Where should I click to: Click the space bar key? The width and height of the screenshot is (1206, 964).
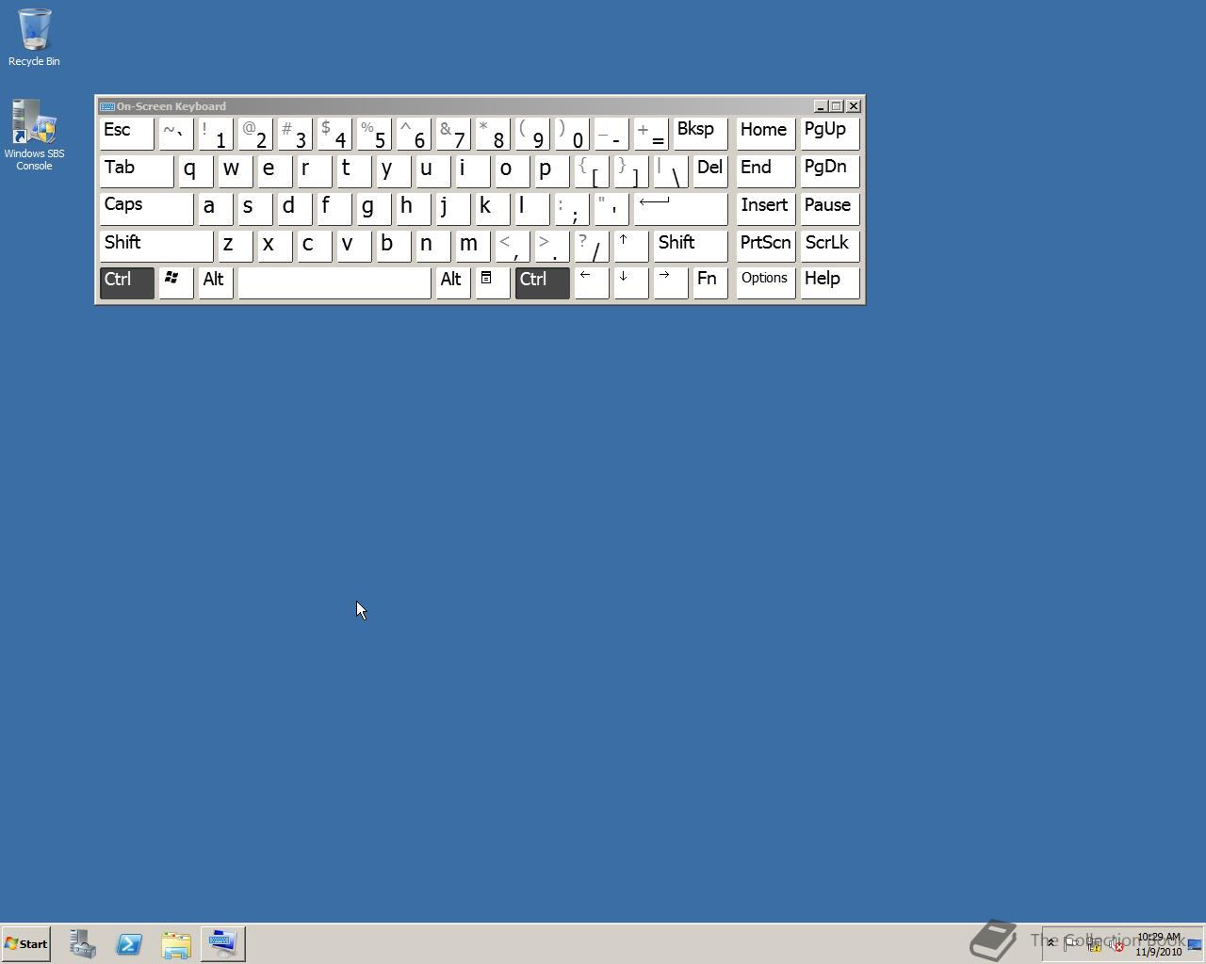pos(334,281)
